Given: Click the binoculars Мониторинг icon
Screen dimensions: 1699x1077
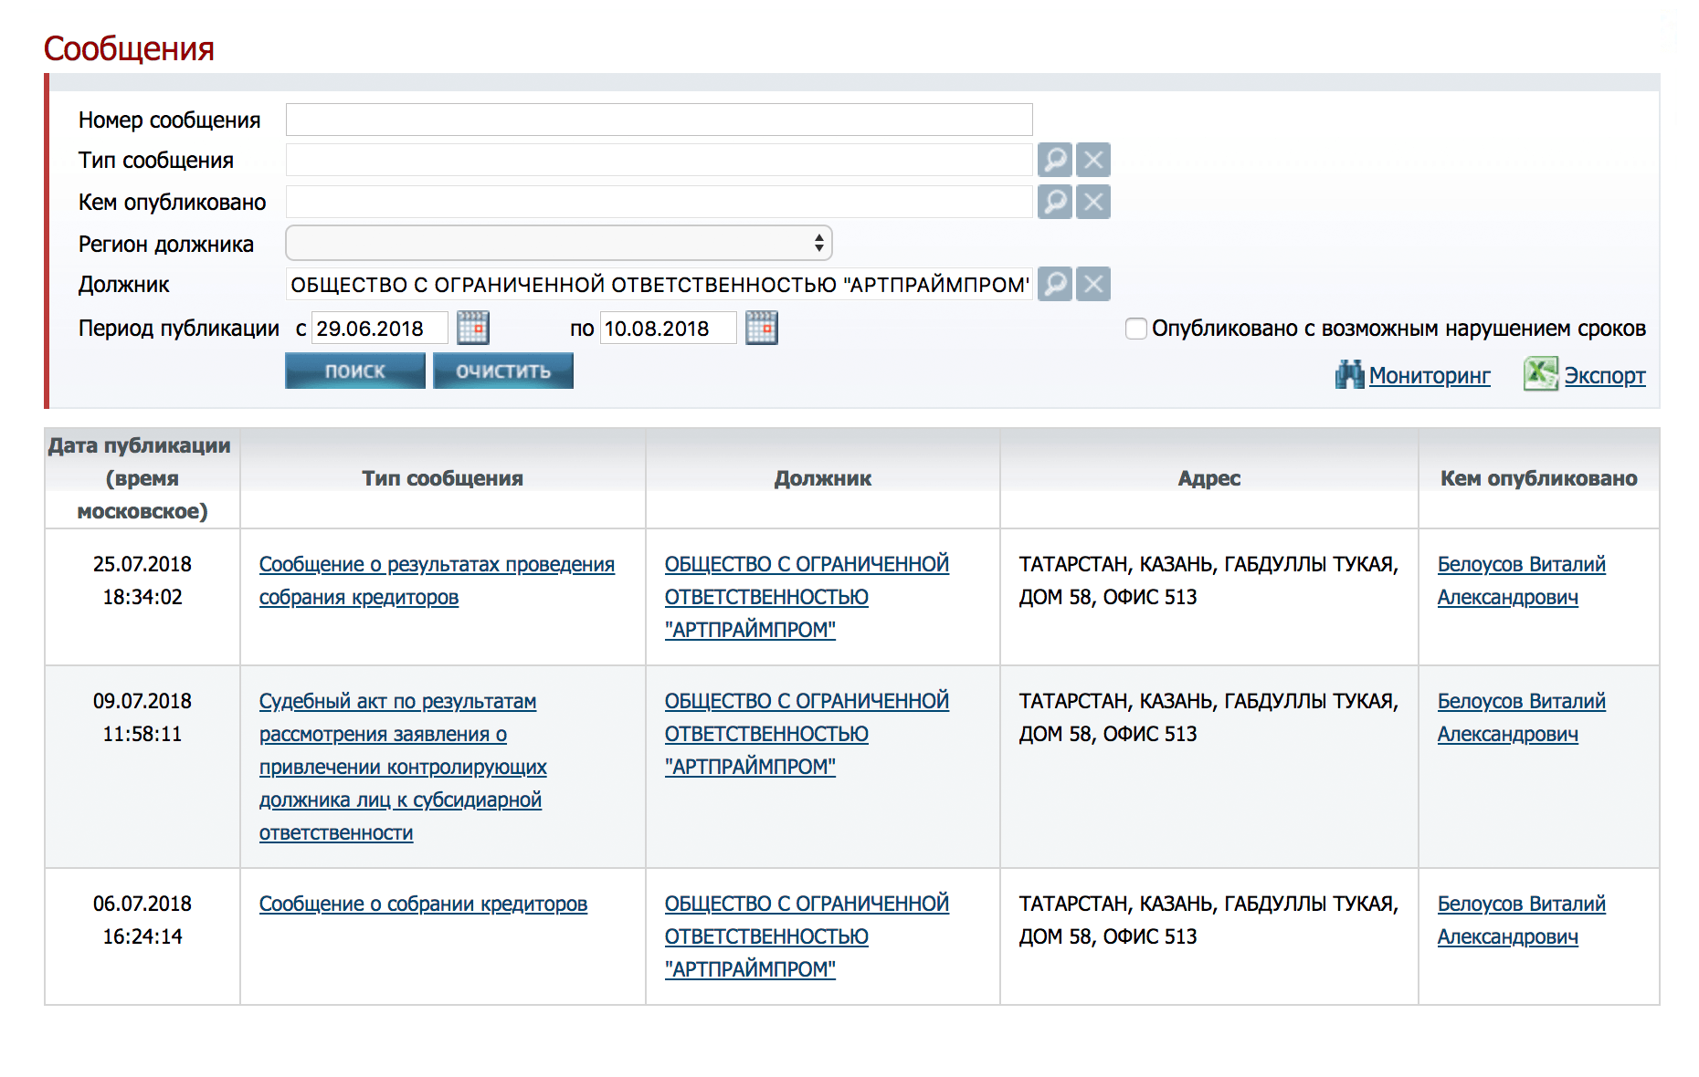Looking at the screenshot, I should pyautogui.click(x=1349, y=375).
